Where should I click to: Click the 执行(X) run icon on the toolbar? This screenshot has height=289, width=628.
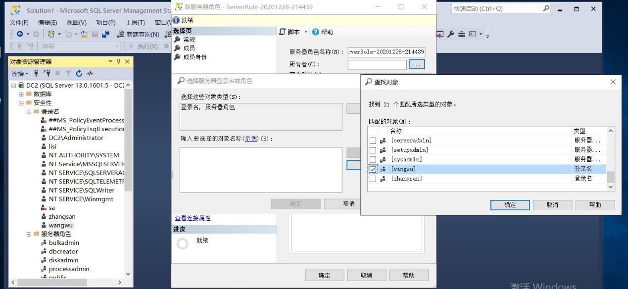coord(132,46)
